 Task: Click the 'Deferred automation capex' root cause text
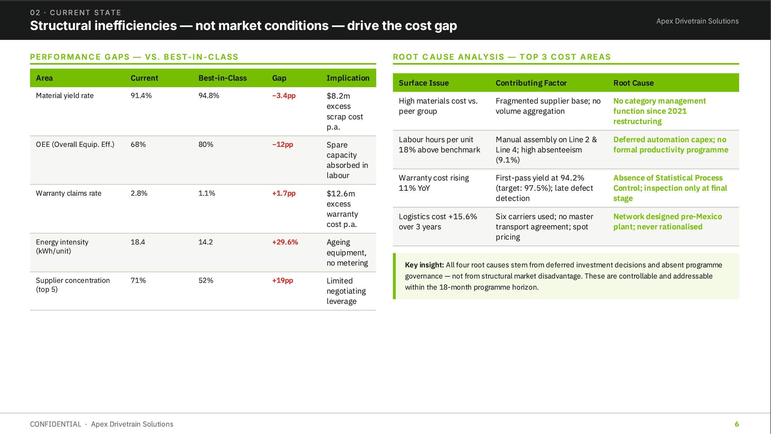click(x=671, y=145)
